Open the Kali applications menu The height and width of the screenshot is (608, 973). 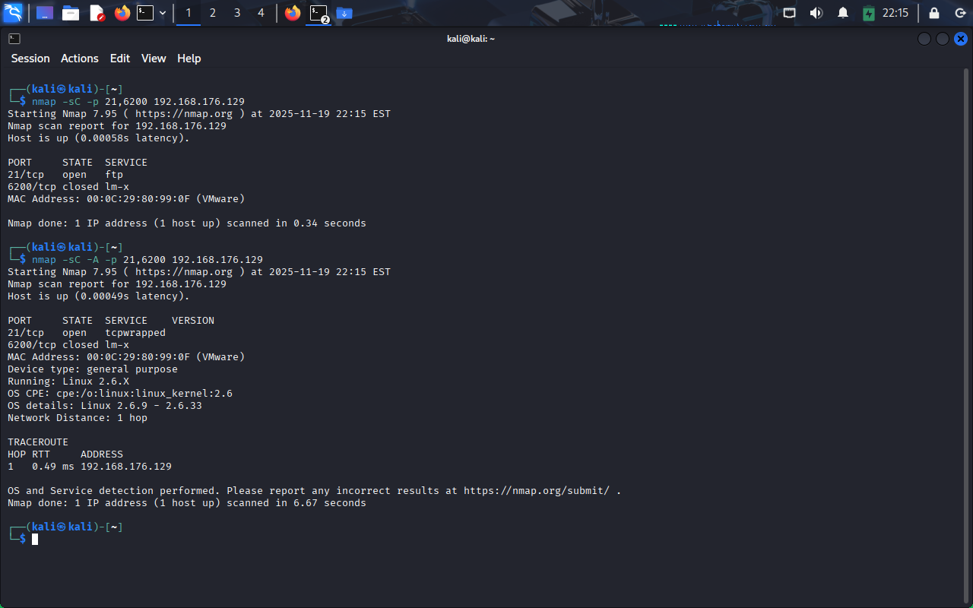13,13
